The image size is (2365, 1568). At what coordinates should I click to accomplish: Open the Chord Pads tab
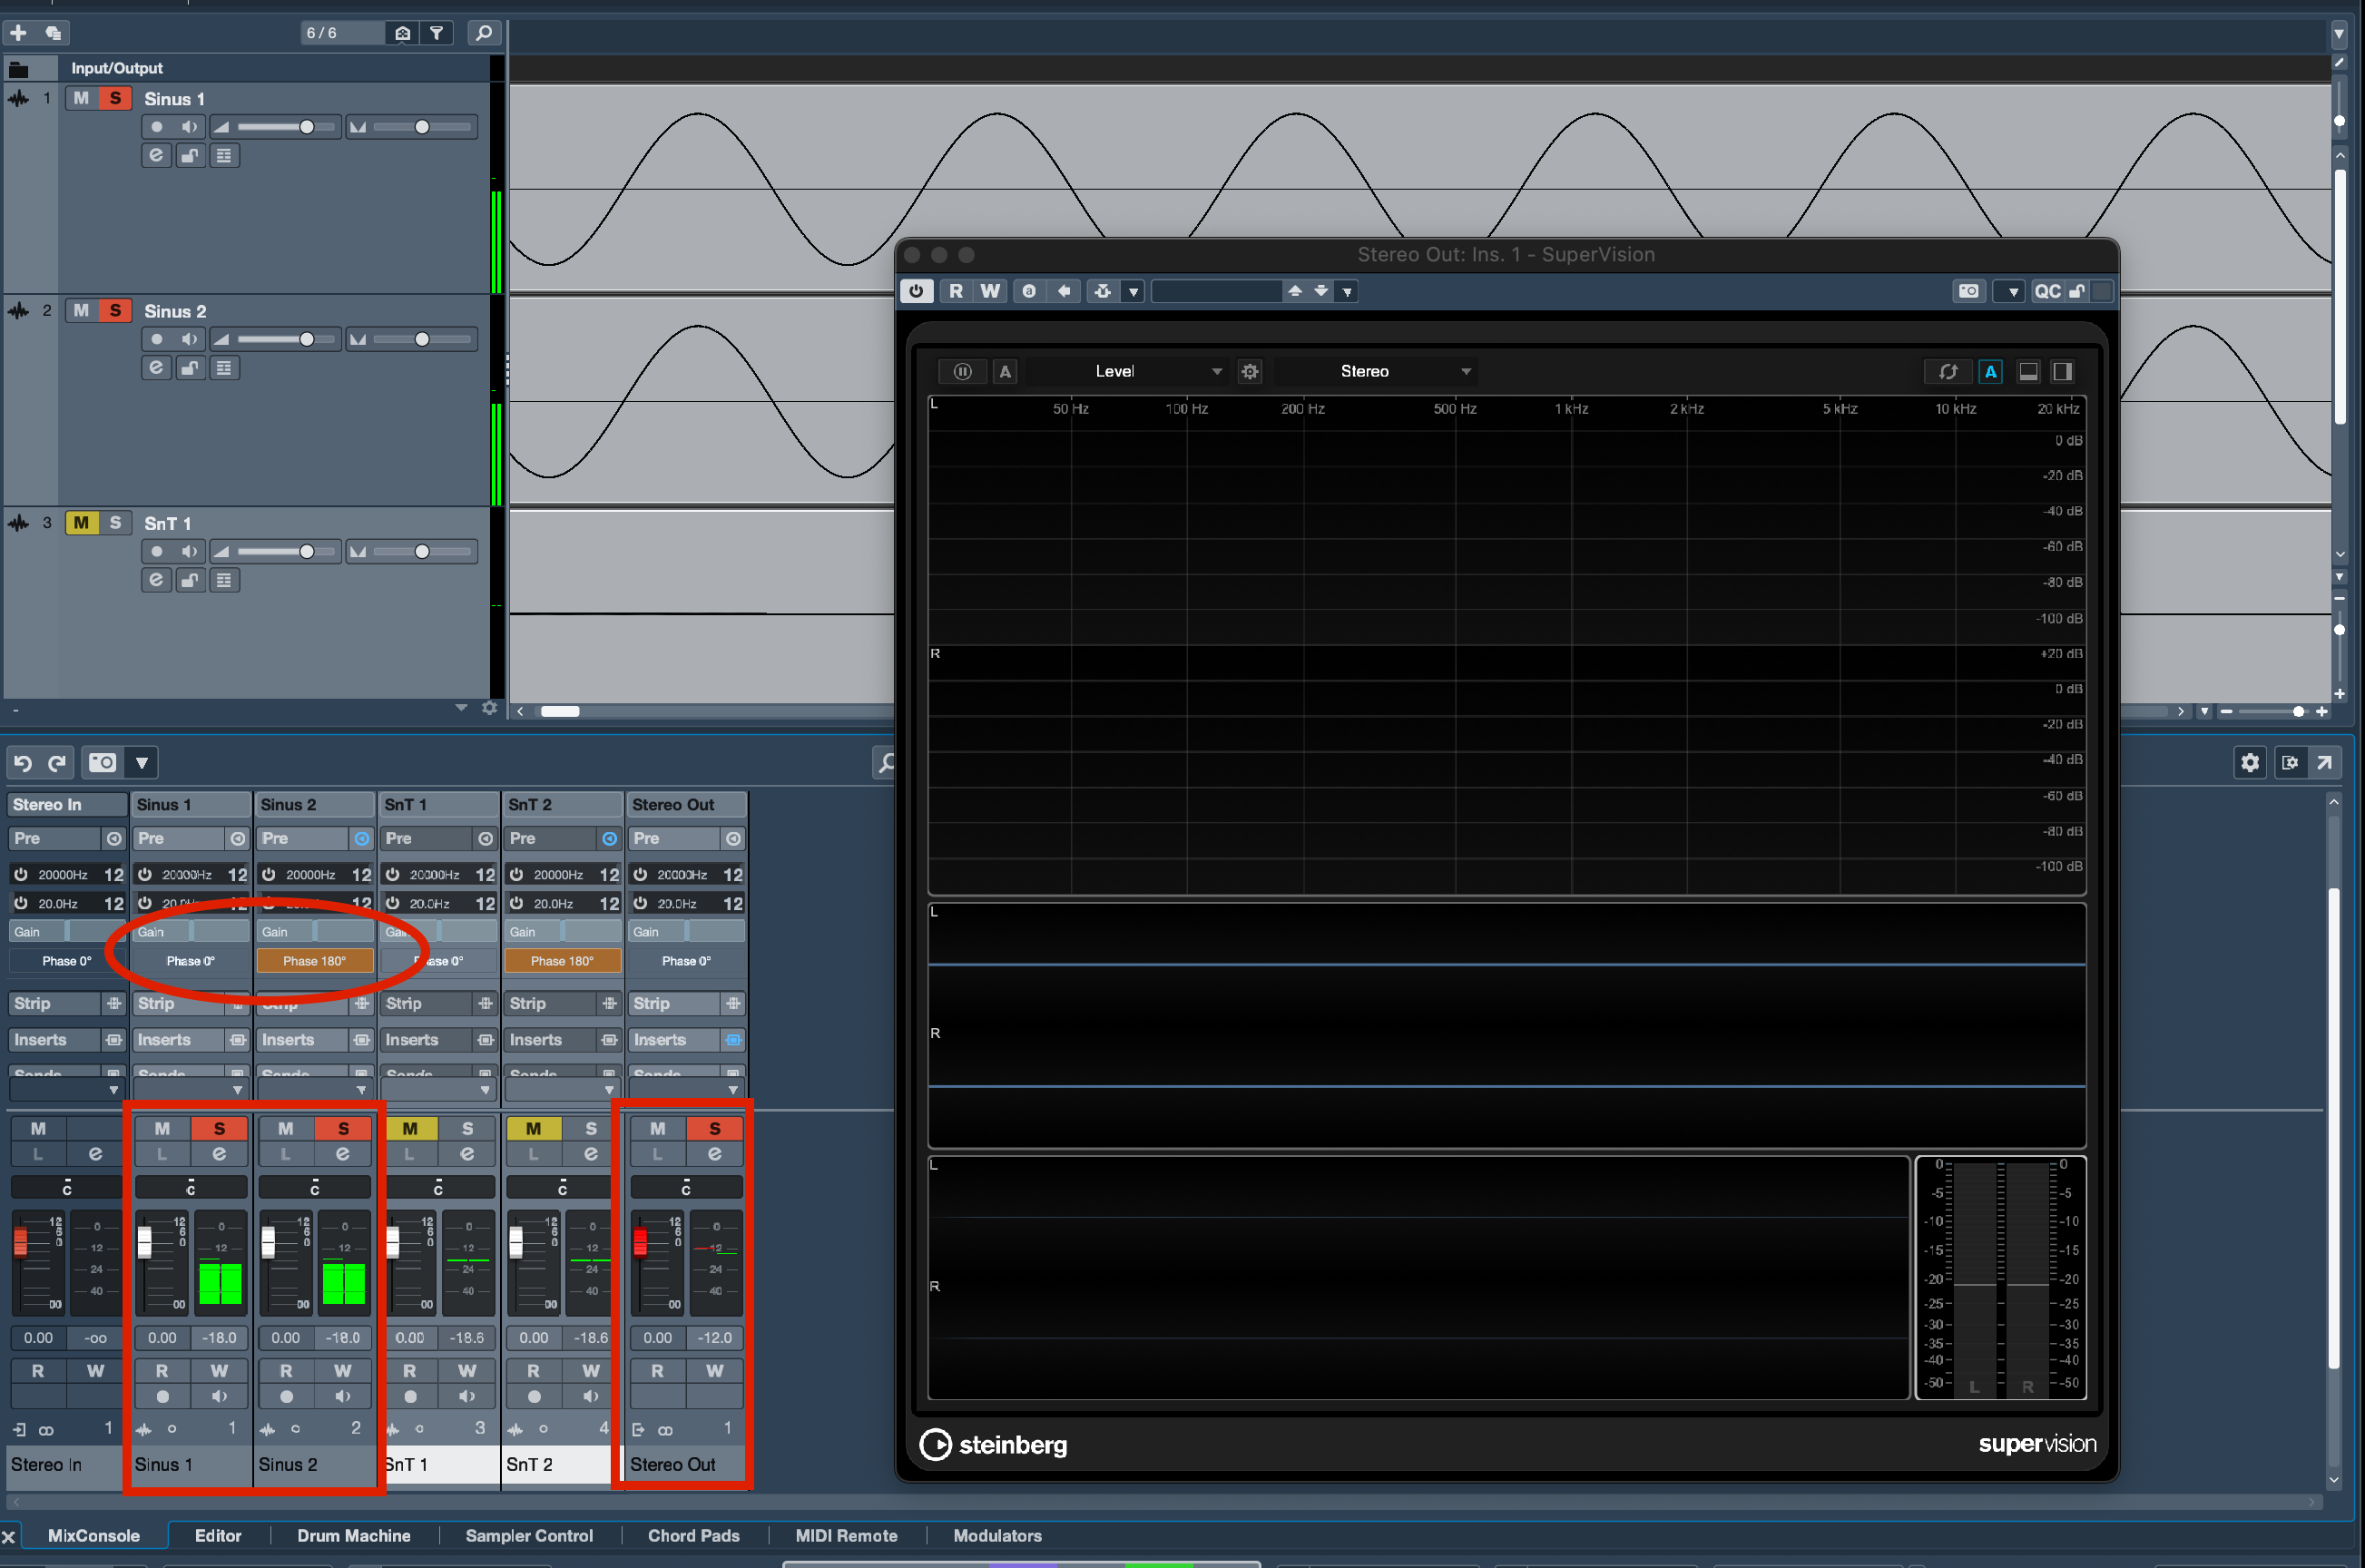point(693,1535)
